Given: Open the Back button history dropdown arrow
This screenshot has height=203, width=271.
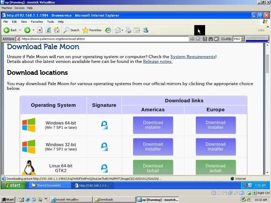Looking at the screenshot, I should click(x=20, y=30).
